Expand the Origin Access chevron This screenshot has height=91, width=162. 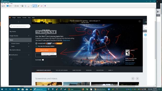tap(29, 36)
